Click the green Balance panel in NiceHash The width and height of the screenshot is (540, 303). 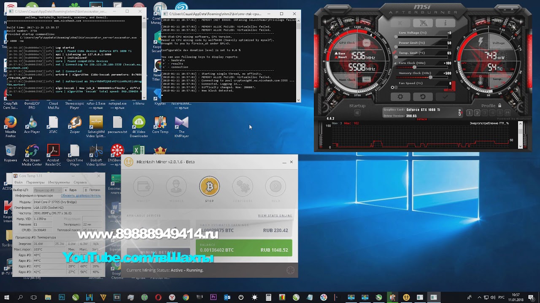244,248
